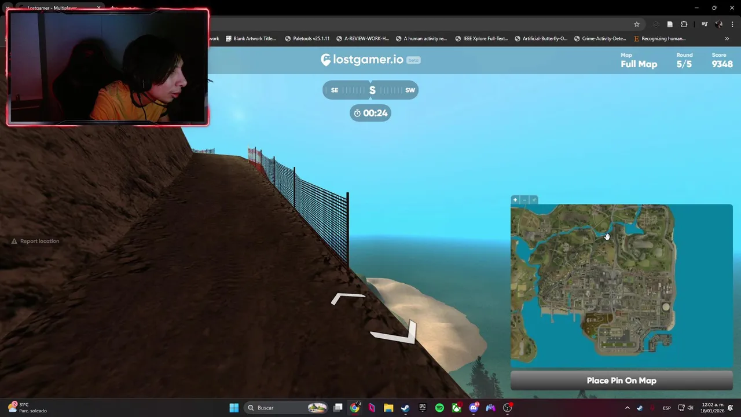Open the Windows Start menu
Image resolution: width=741 pixels, height=417 pixels.
[234, 408]
